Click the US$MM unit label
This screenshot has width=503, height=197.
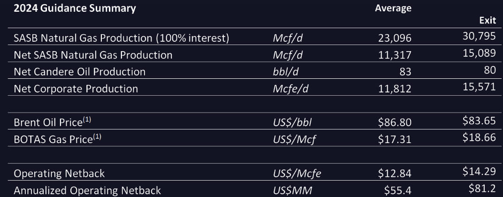pyautogui.click(x=292, y=190)
